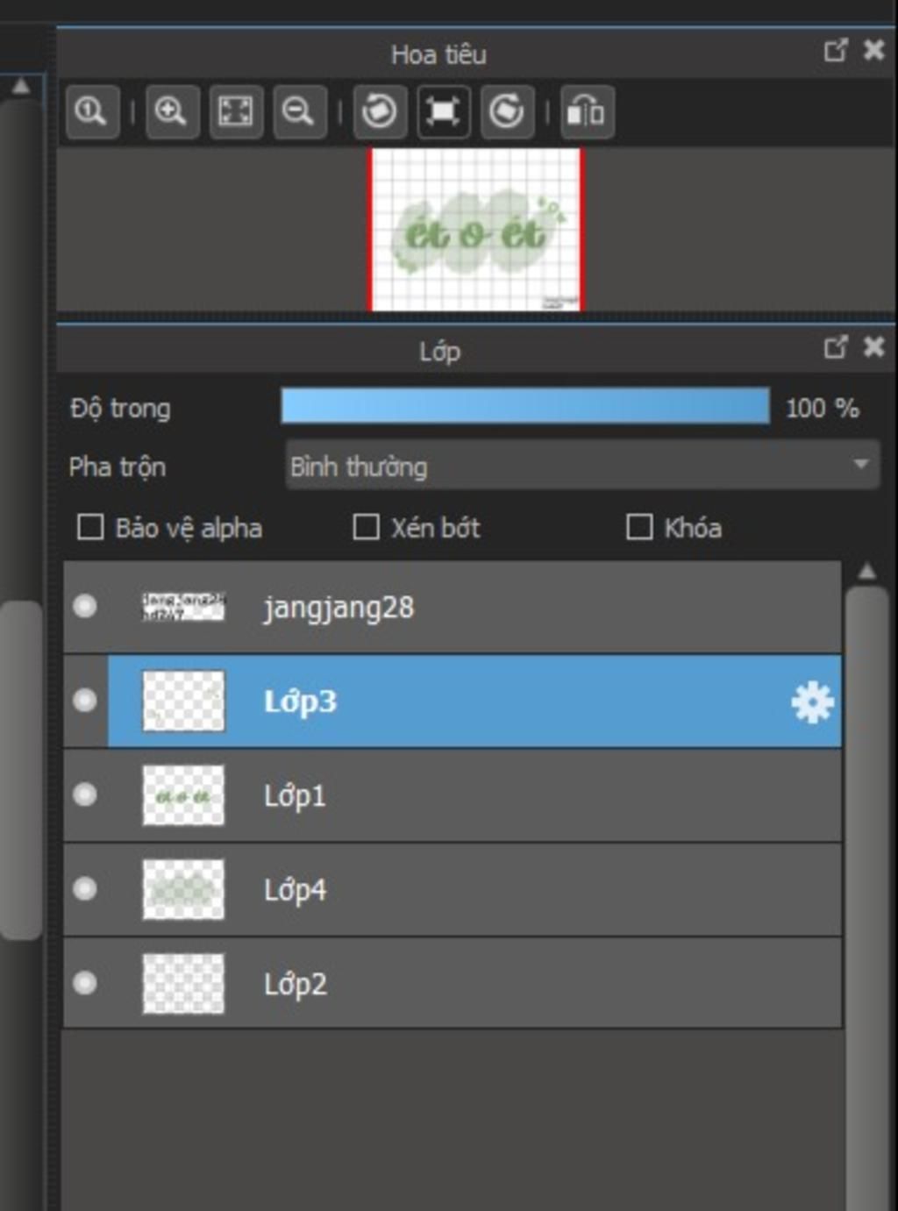
Task: Fit canvas to navigator view
Action: (x=236, y=111)
